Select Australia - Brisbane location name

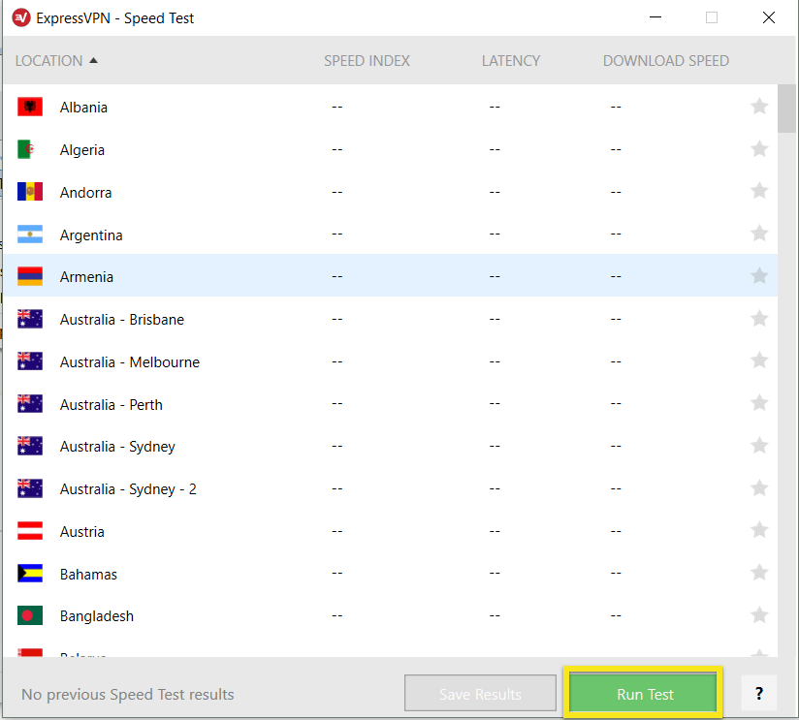tap(122, 320)
